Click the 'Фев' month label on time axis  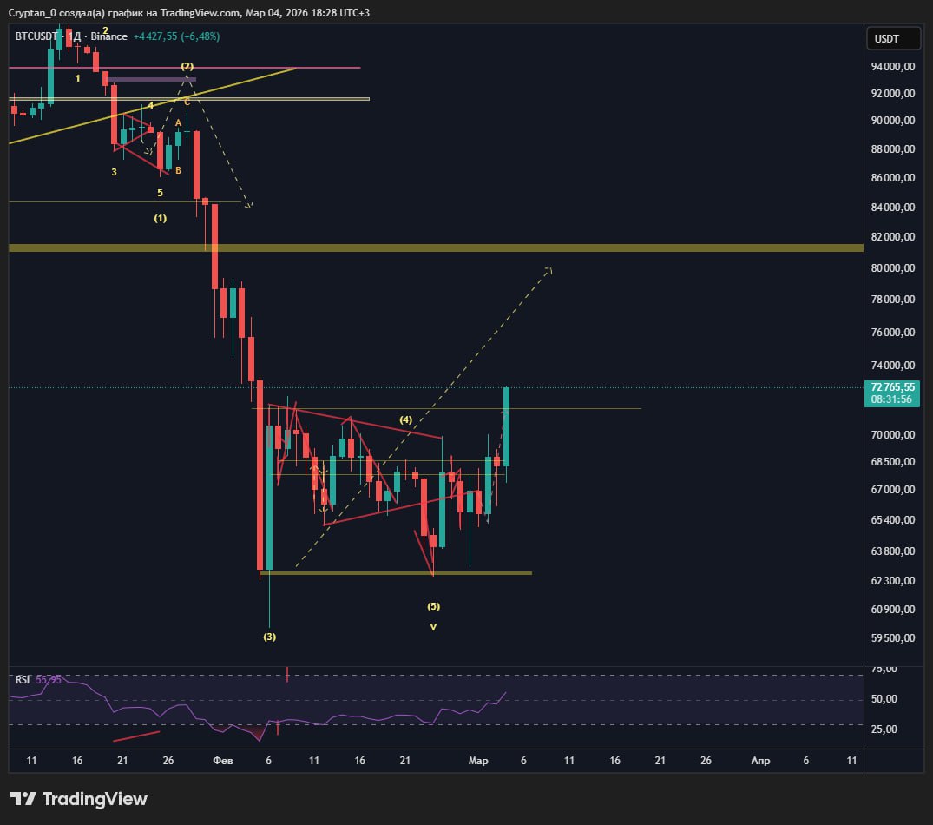pyautogui.click(x=223, y=761)
